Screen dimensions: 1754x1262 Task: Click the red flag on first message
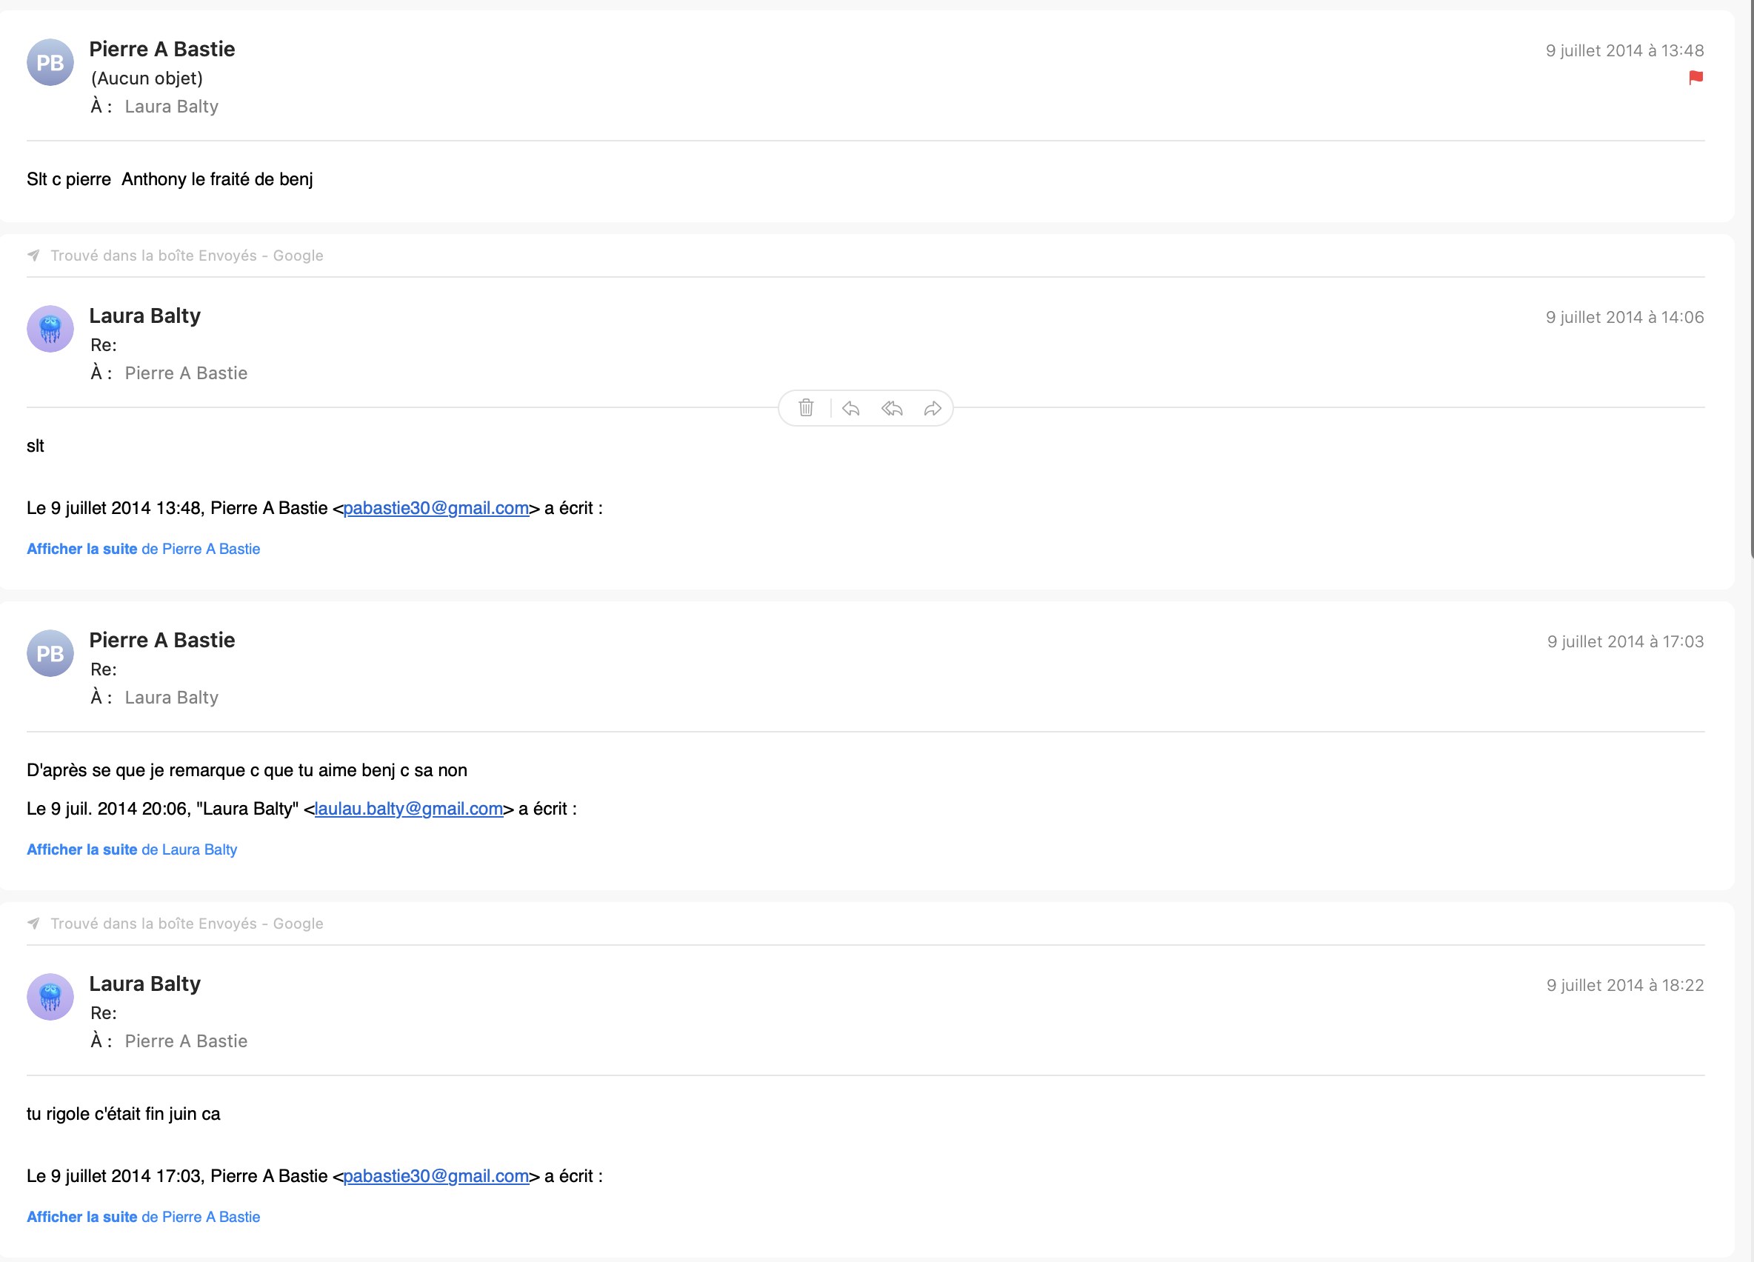[x=1695, y=77]
